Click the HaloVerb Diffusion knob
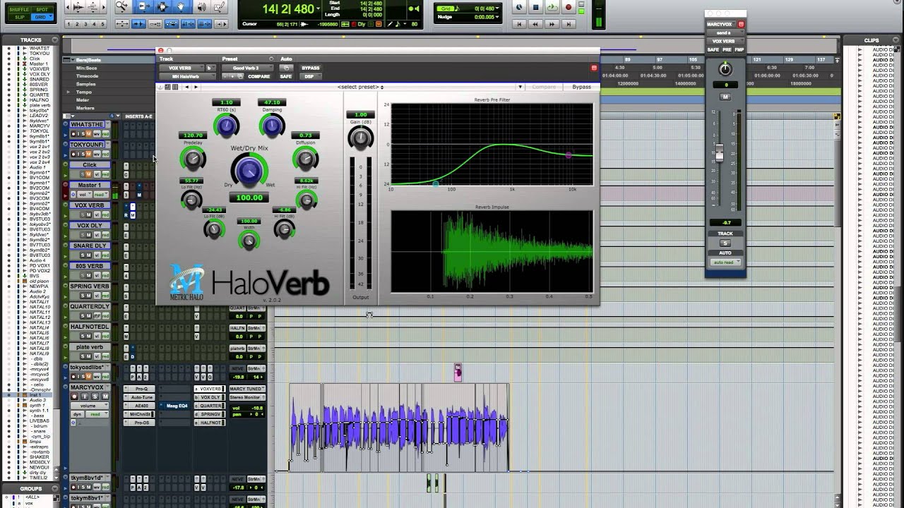The width and height of the screenshot is (904, 508). (305, 159)
